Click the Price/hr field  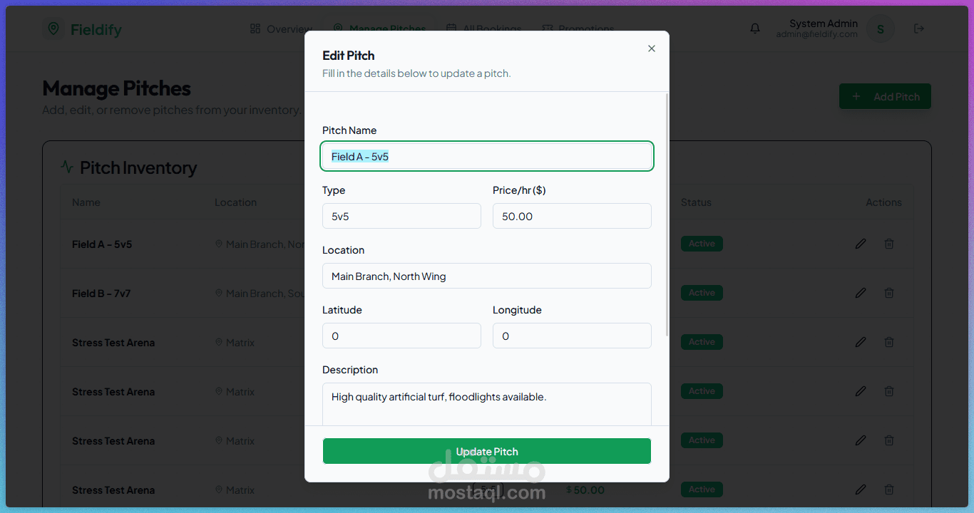(572, 216)
